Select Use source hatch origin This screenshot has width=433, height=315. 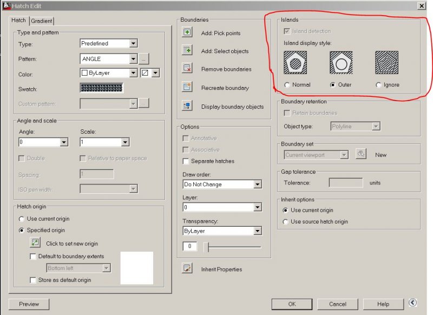[286, 222]
